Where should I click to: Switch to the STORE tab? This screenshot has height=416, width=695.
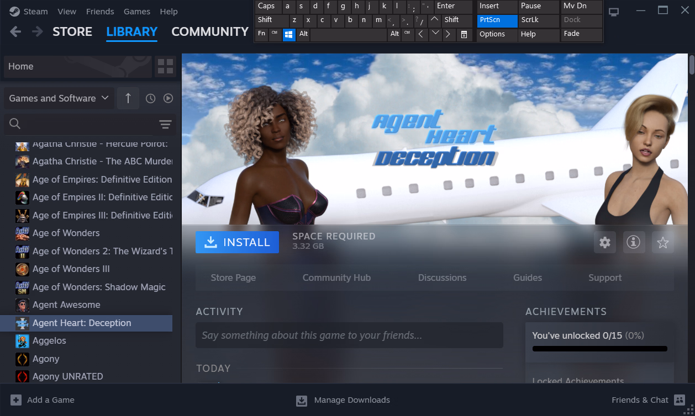[72, 32]
